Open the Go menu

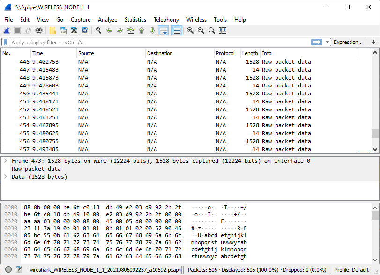coord(60,20)
